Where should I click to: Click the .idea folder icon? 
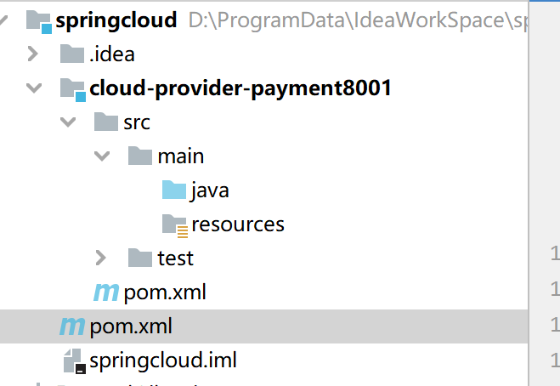(x=72, y=54)
